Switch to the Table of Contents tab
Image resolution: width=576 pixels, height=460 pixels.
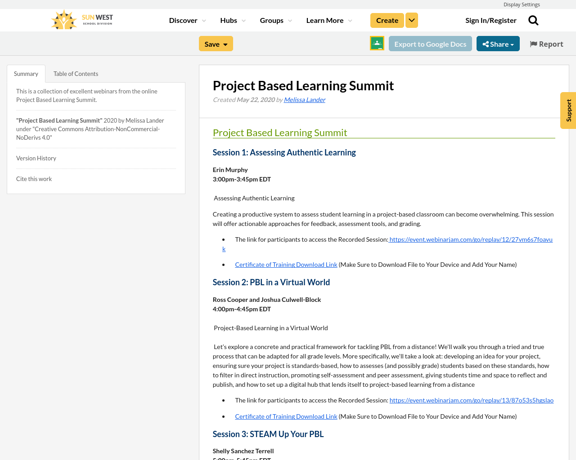click(76, 73)
